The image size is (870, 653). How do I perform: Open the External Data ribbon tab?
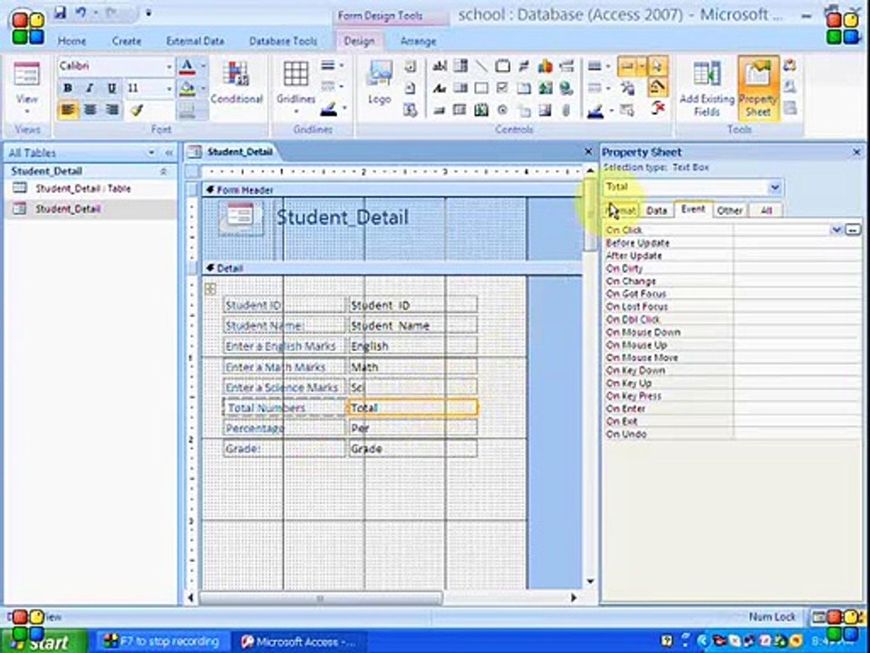tap(196, 41)
